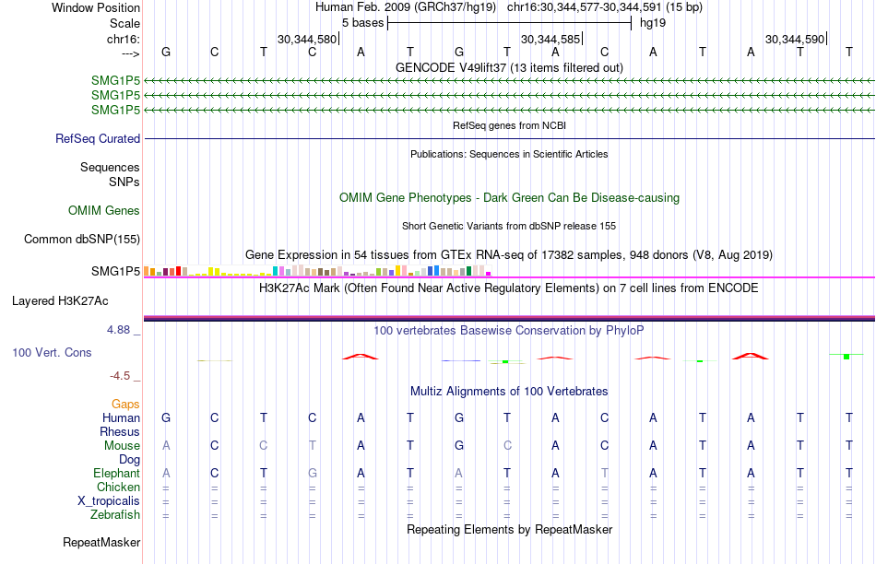876x564 pixels.
Task: Click the Scale track label
Action: pos(124,23)
